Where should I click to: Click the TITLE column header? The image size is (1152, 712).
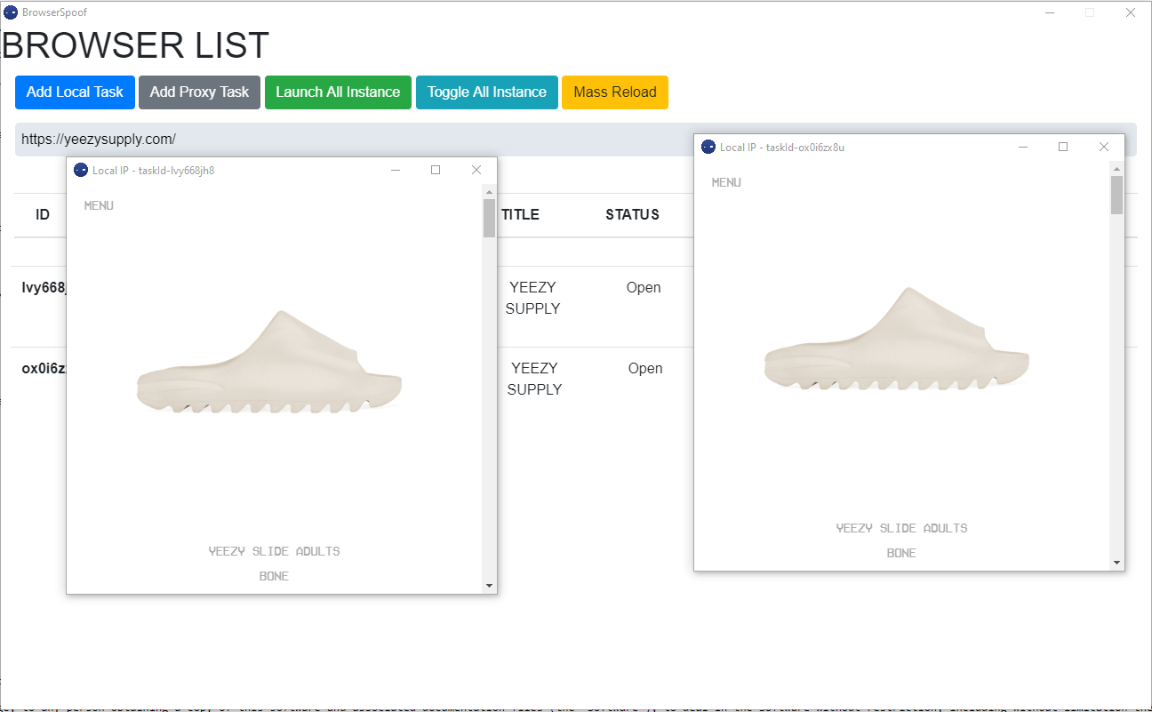[x=520, y=214]
